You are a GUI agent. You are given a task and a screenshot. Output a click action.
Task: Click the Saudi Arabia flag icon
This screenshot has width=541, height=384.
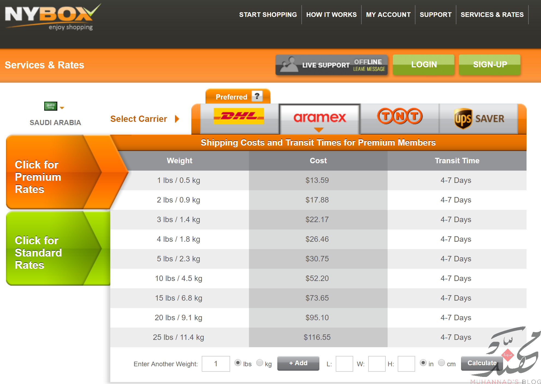51,106
